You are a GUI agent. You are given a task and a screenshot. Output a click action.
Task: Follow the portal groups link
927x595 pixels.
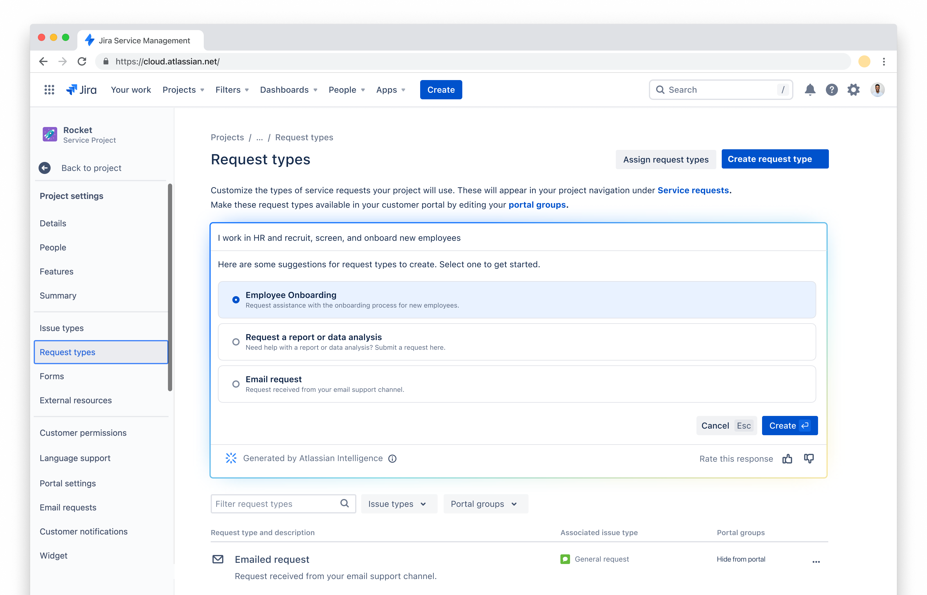click(x=537, y=205)
